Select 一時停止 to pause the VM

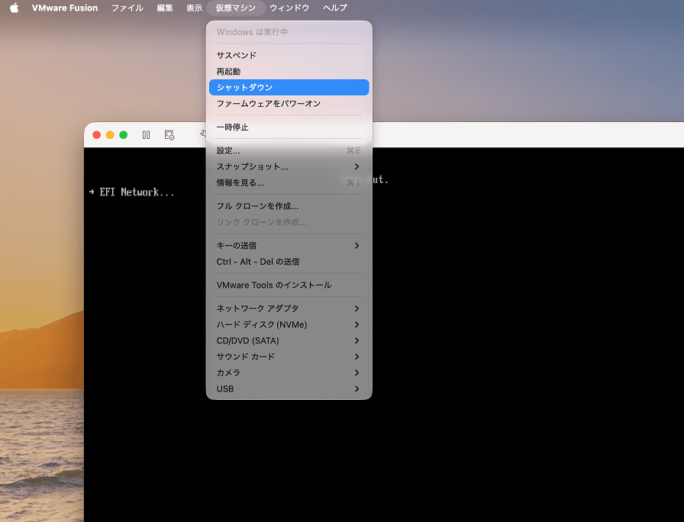pyautogui.click(x=289, y=127)
